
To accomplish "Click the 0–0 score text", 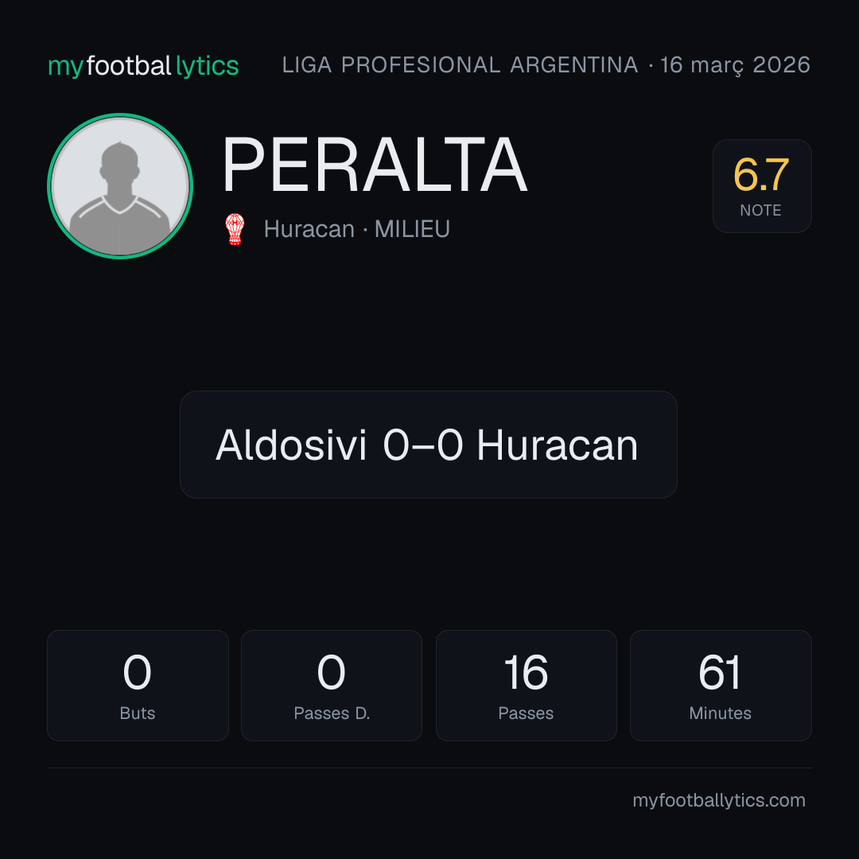I will pyautogui.click(x=423, y=445).
